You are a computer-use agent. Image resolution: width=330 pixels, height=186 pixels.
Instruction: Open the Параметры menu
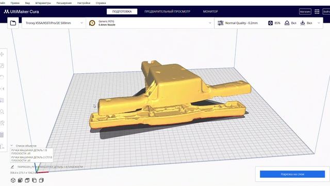click(x=43, y=3)
